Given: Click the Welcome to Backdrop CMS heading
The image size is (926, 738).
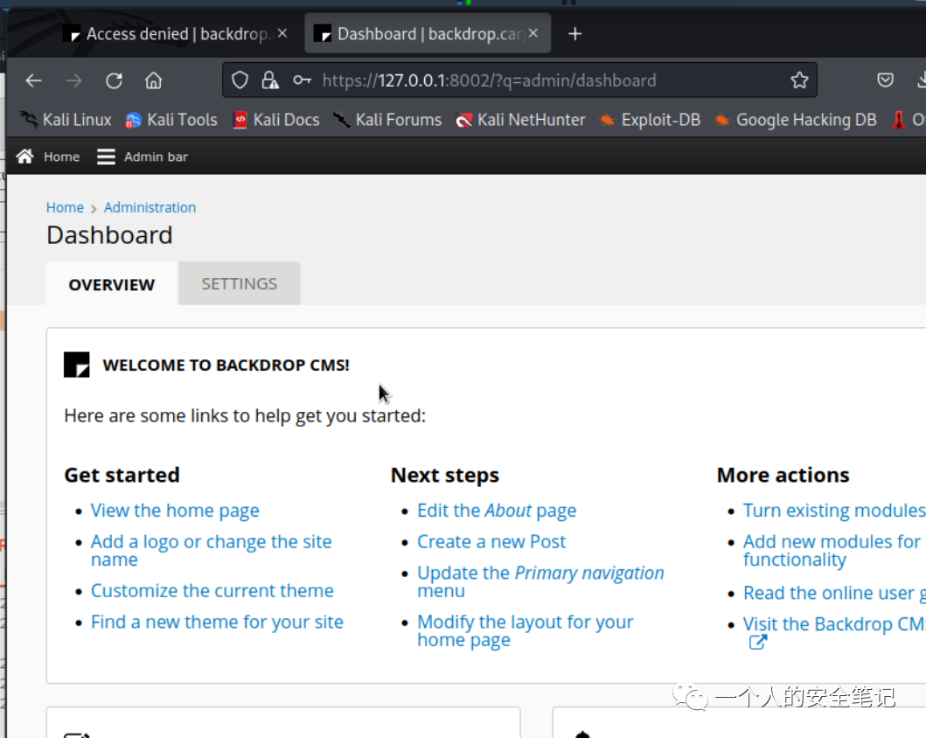Looking at the screenshot, I should pos(226,366).
